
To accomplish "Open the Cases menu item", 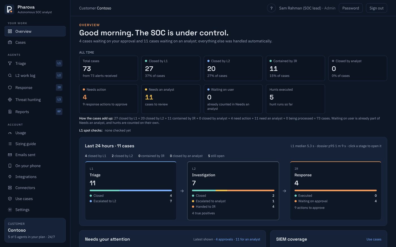I will pos(35,42).
